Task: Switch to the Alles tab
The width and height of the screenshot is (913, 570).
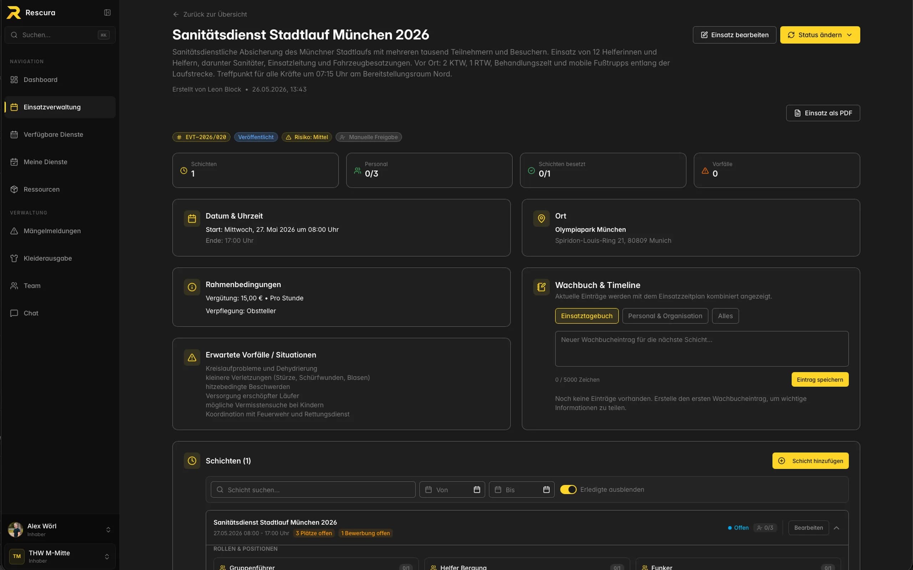Action: [725, 316]
